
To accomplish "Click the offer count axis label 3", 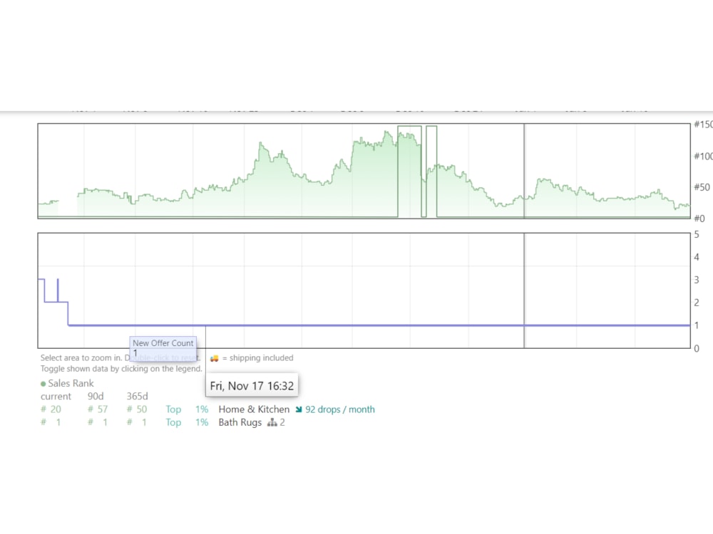I will (x=696, y=280).
